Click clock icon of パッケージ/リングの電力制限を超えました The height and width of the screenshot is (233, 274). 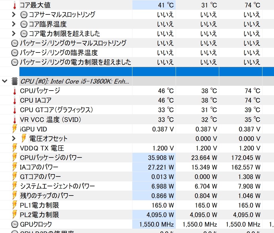pos(15,62)
